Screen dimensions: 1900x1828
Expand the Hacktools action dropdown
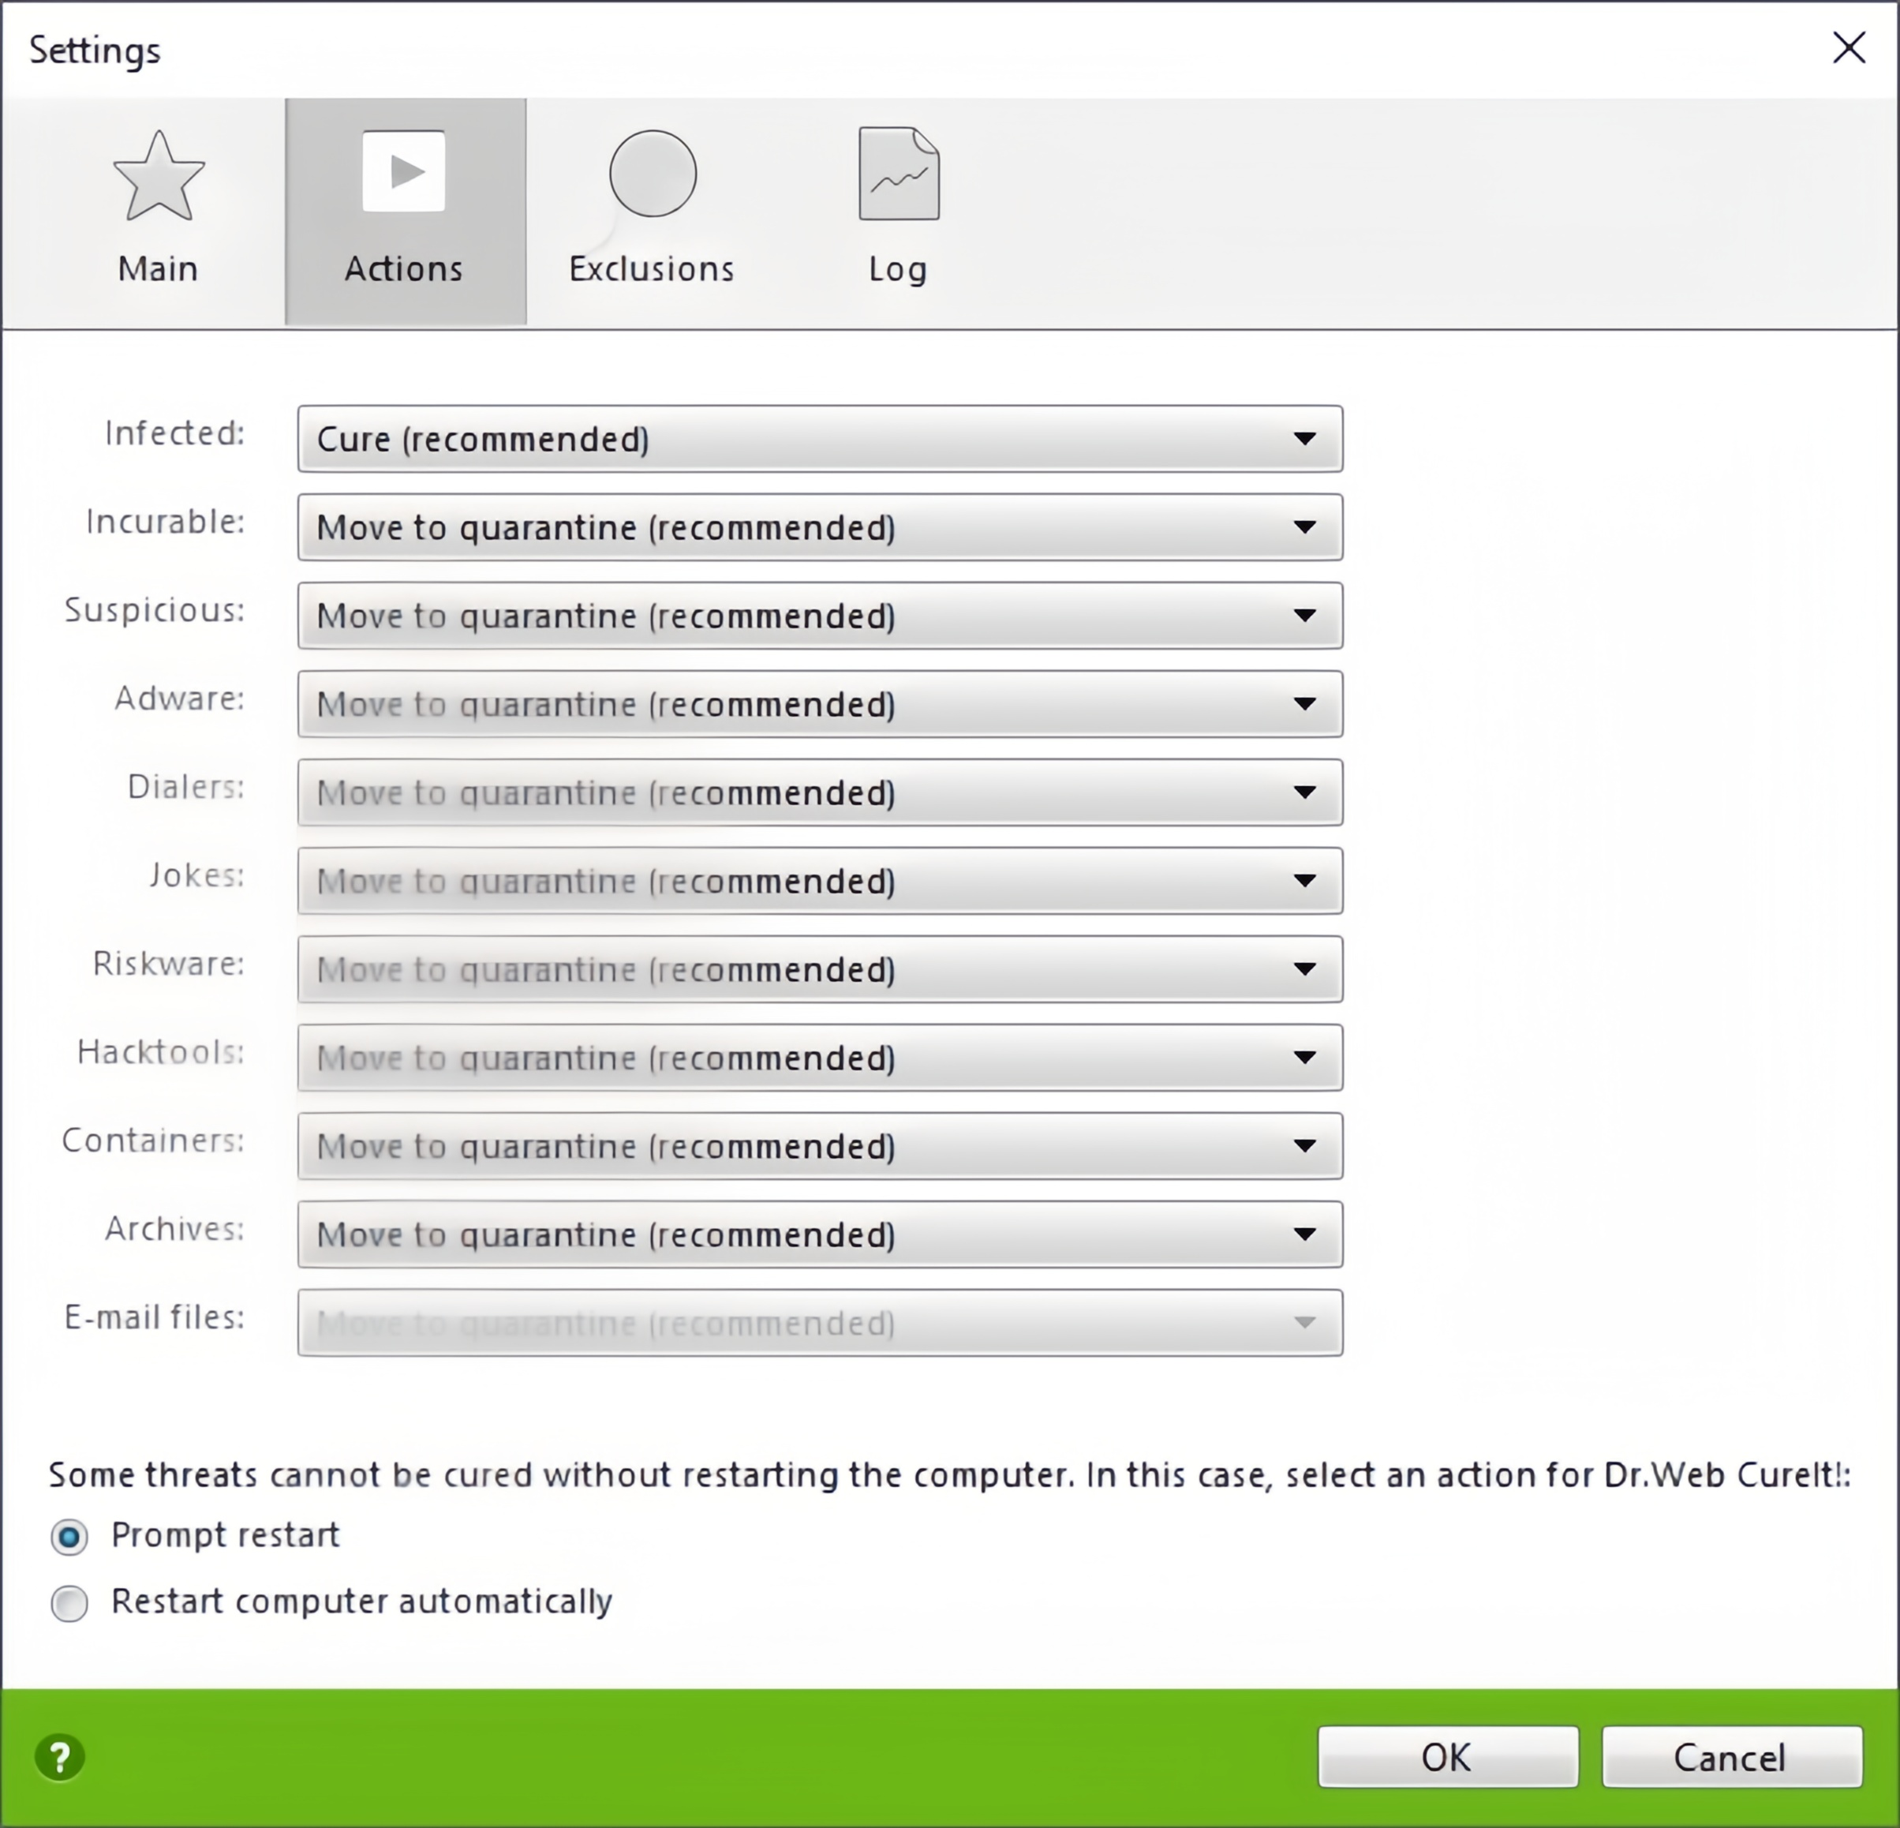click(x=820, y=1057)
